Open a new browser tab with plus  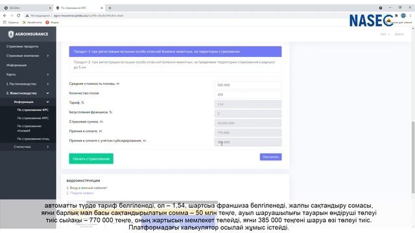(x=110, y=8)
